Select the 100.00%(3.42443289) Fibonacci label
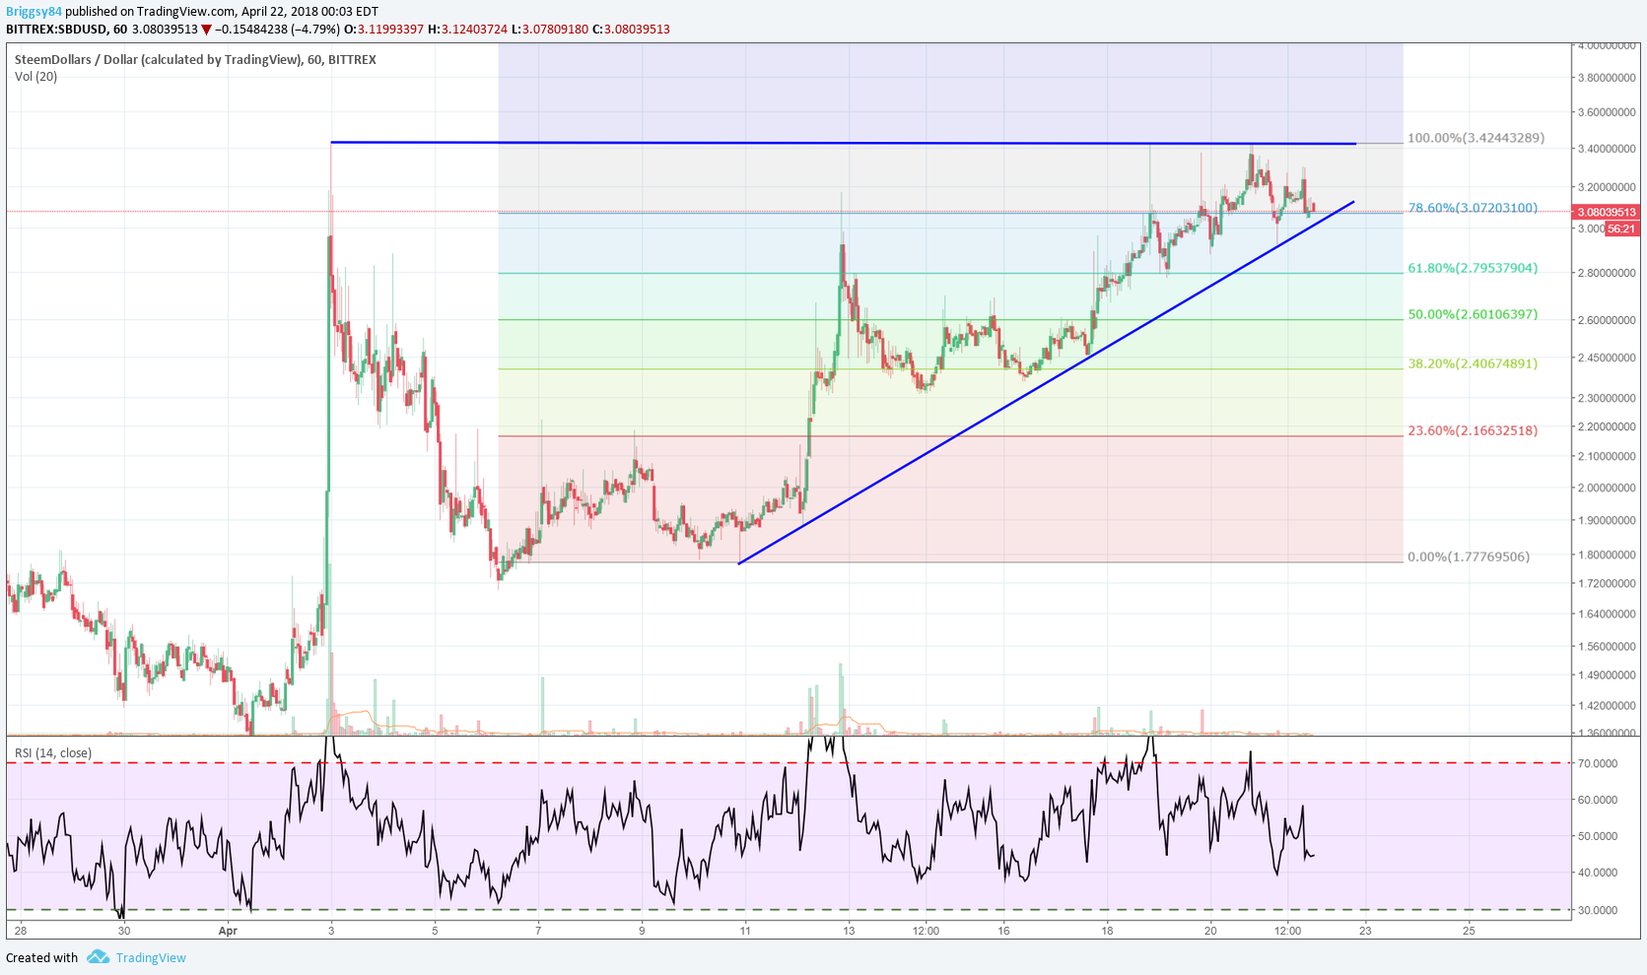Screen dimensions: 1647x975 [x=1475, y=138]
